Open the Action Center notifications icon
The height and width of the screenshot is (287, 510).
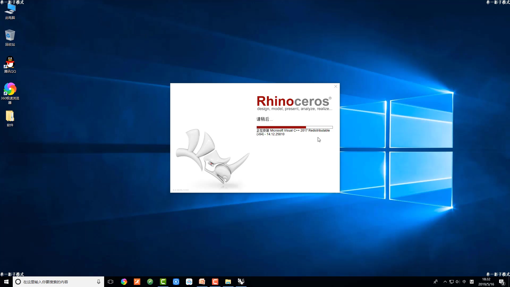(x=501, y=282)
